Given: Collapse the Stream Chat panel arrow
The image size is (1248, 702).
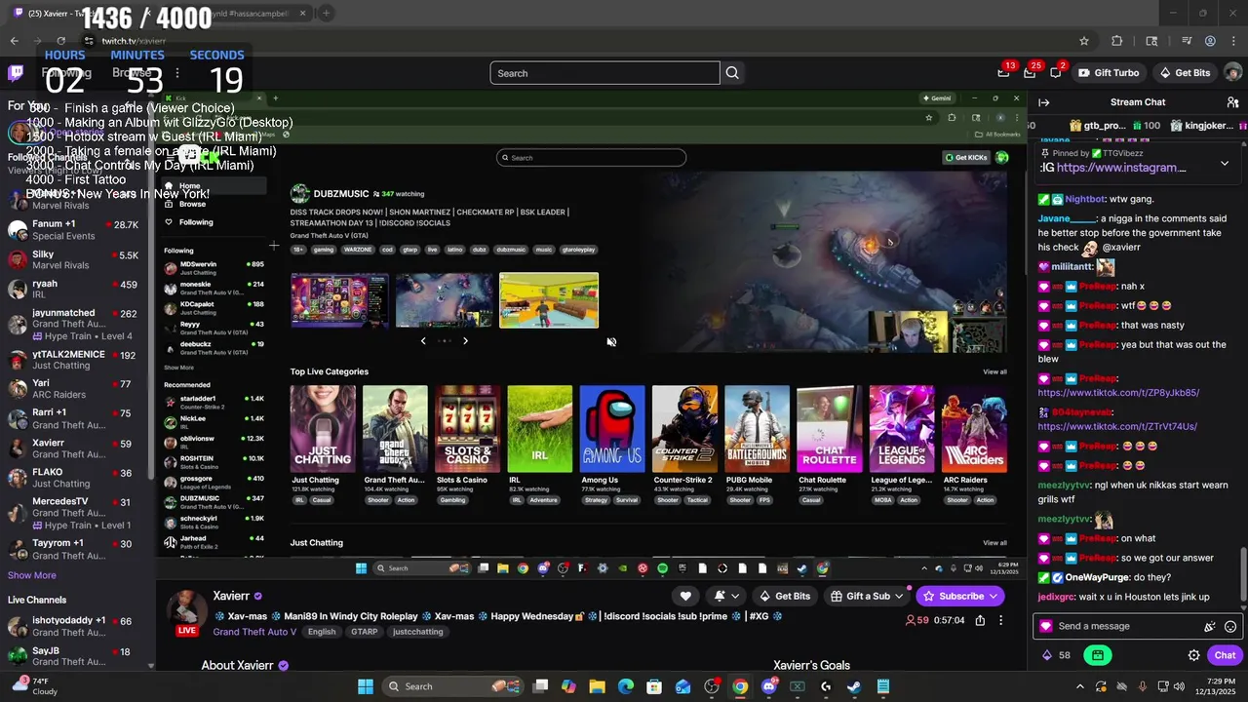Looking at the screenshot, I should (x=1043, y=102).
